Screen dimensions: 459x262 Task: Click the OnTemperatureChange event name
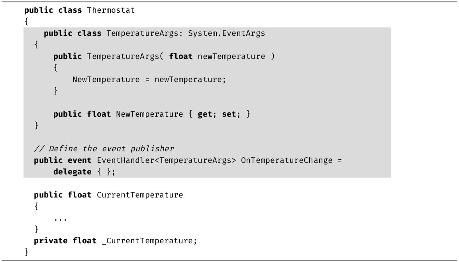point(286,160)
